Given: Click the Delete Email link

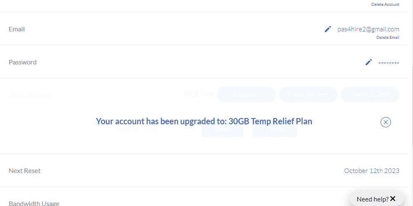Looking at the screenshot, I should (x=387, y=38).
